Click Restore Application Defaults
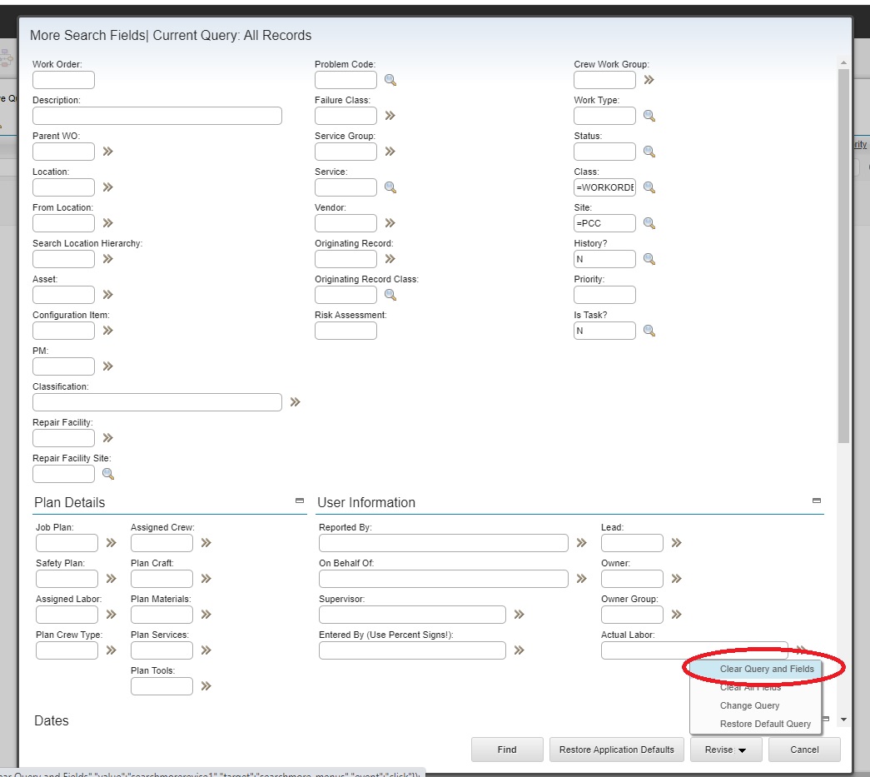The image size is (870, 777). coord(616,750)
